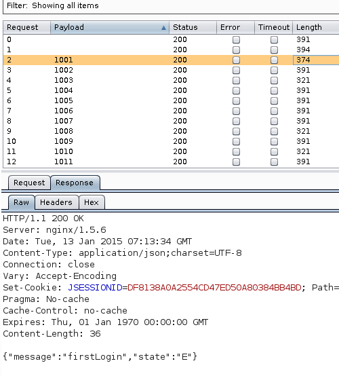The width and height of the screenshot is (339, 376).
Task: Open the Headers view tab
Action: [56, 202]
